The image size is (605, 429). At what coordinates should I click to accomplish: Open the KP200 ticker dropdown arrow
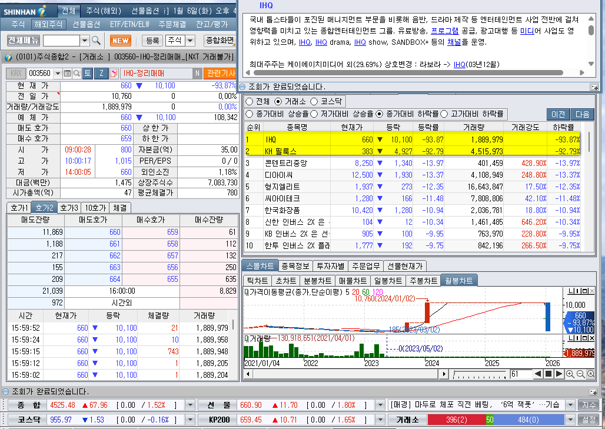pyautogui.click(x=380, y=420)
